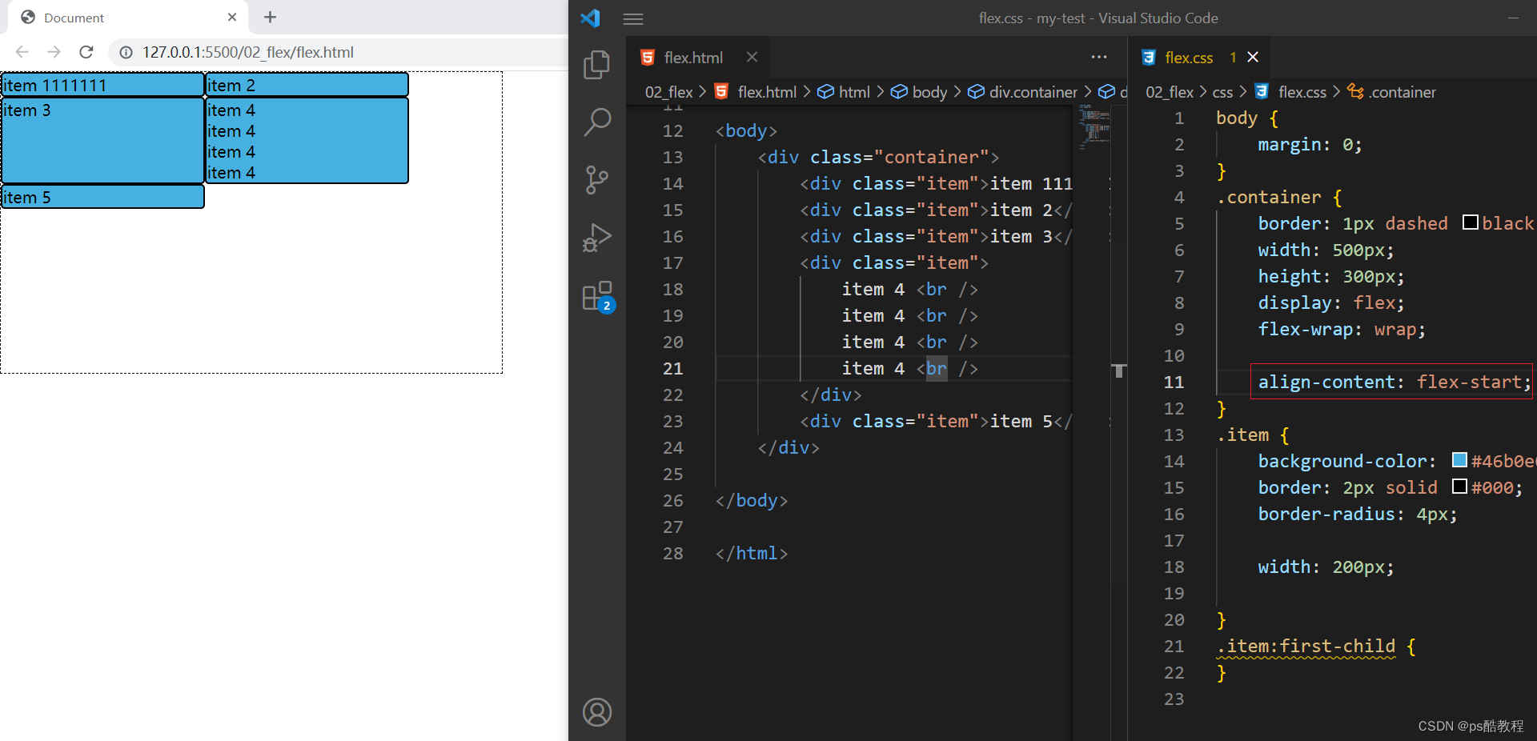1537x741 pixels.
Task: Close the flex.css editor tab
Action: (x=1253, y=57)
